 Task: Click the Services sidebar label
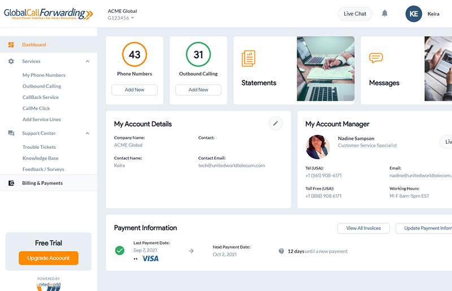click(x=31, y=61)
